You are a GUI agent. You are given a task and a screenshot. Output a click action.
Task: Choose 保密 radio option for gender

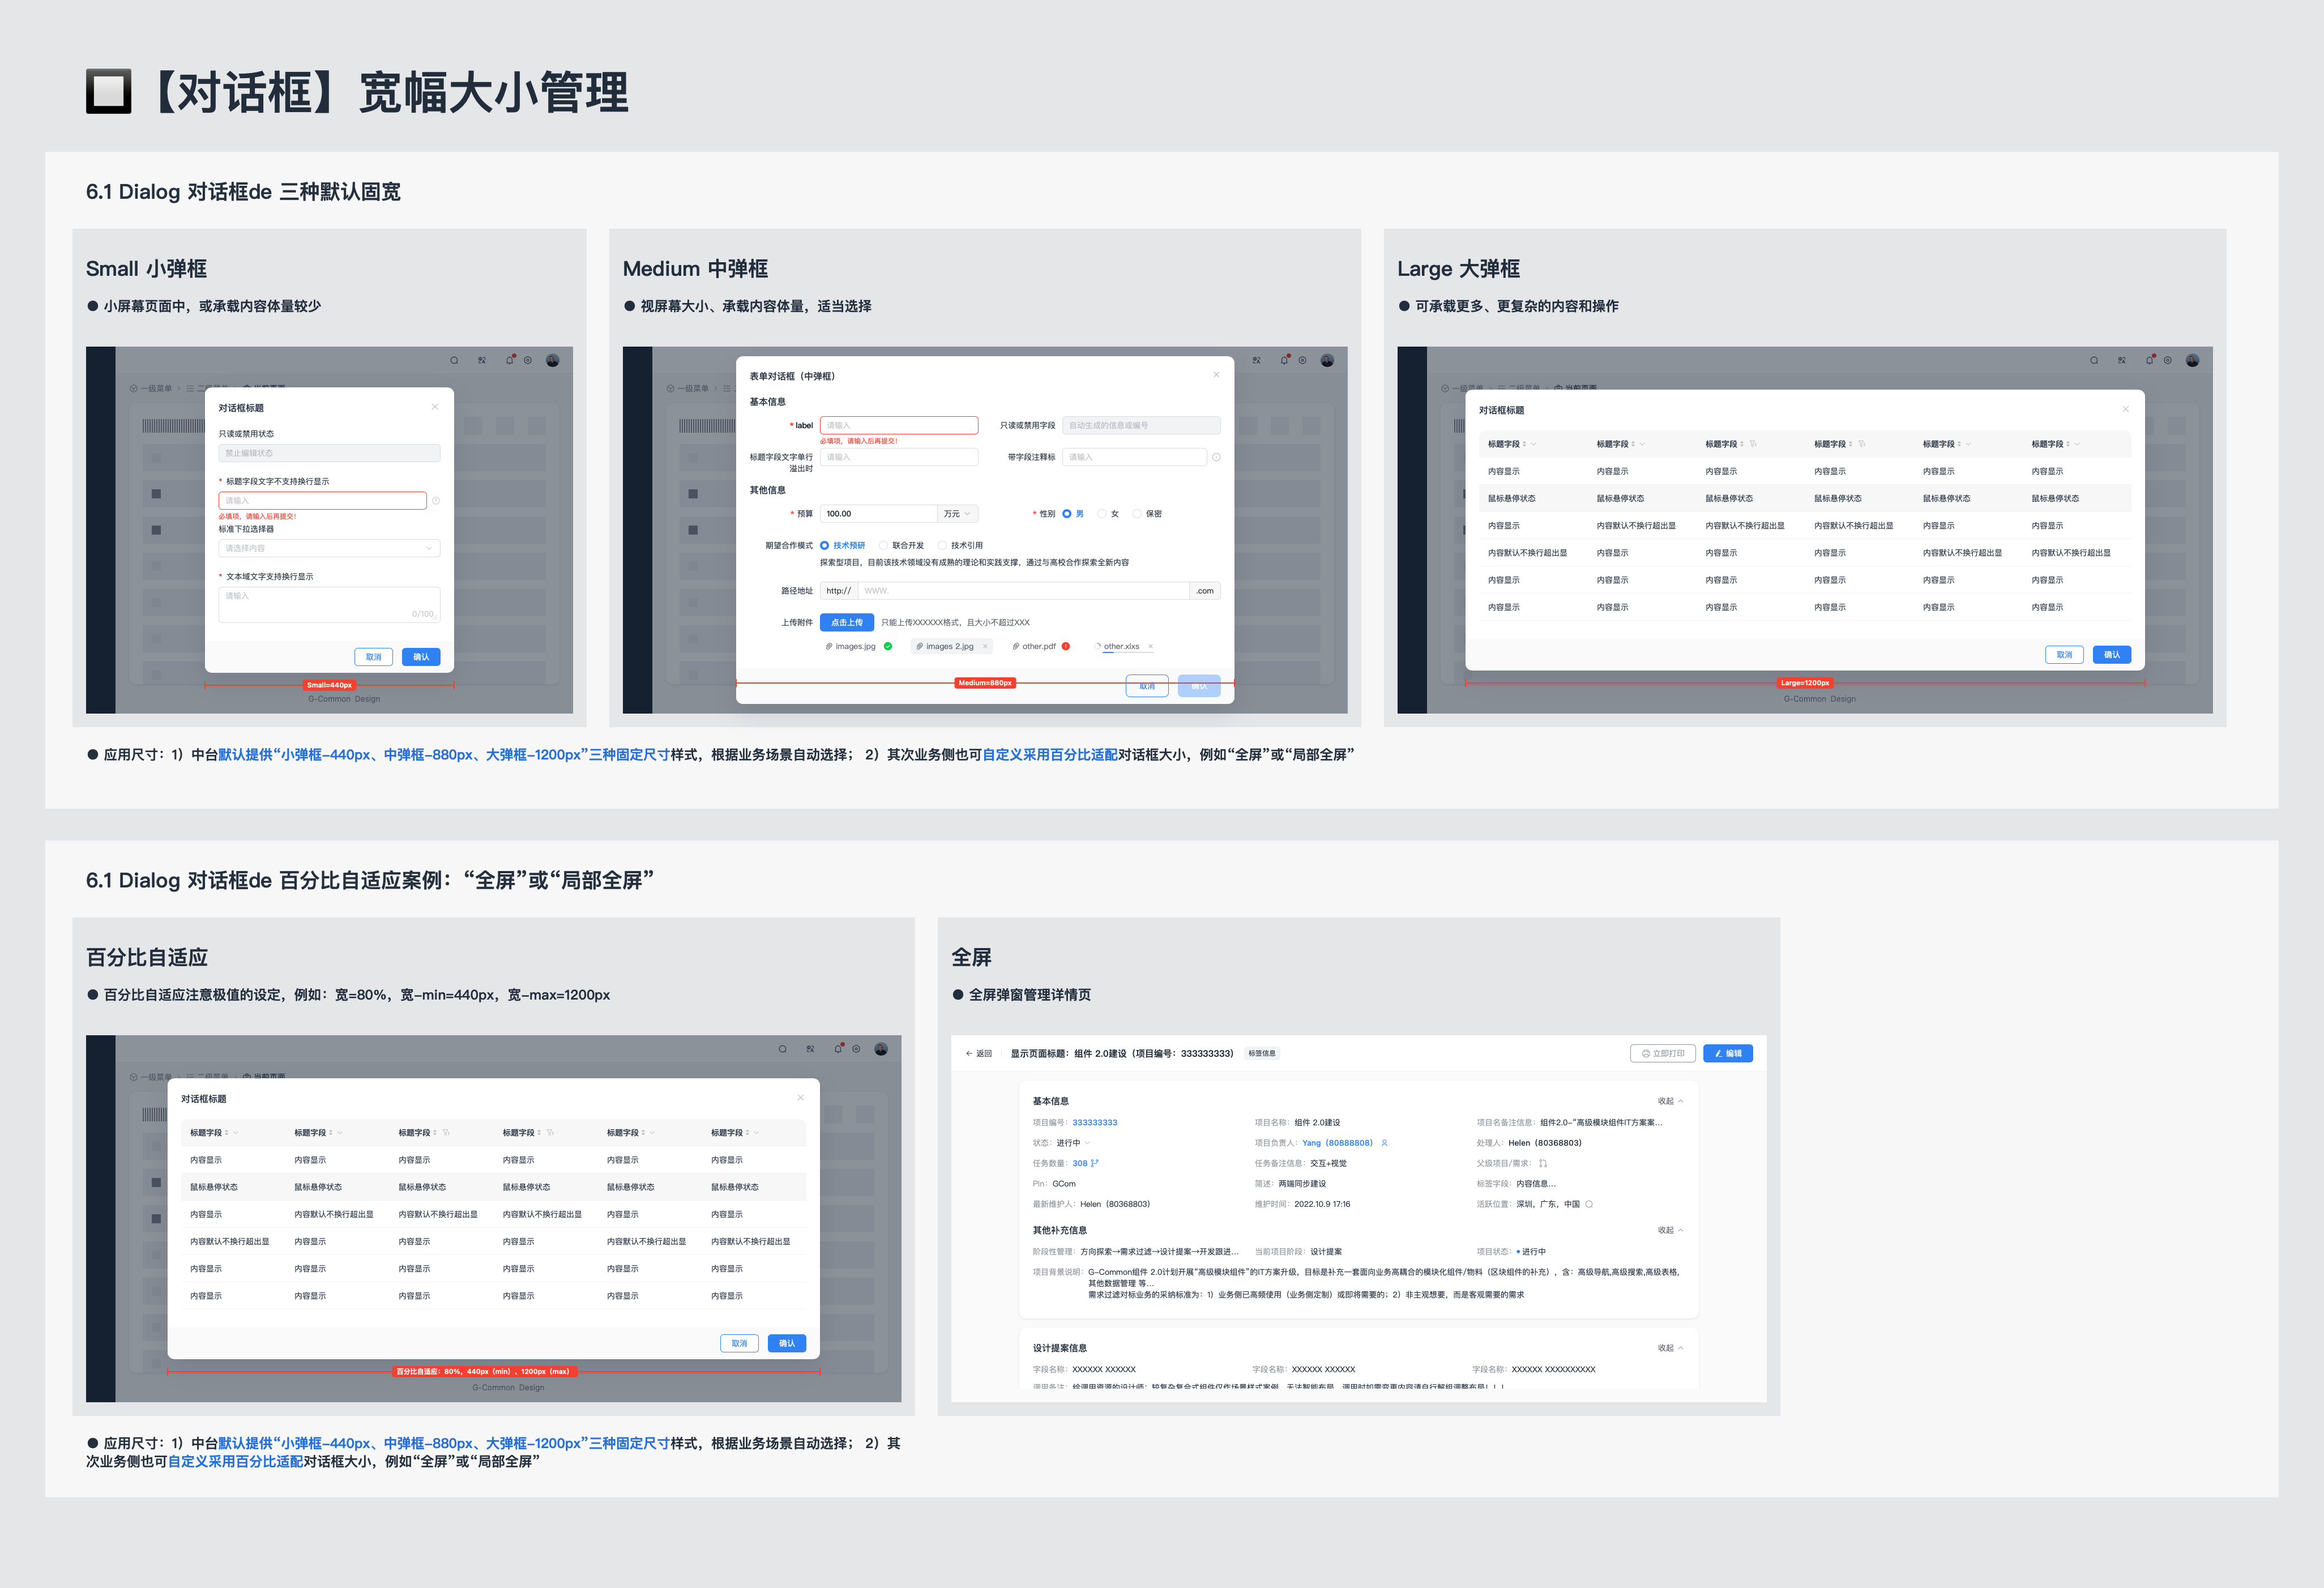tap(1137, 514)
